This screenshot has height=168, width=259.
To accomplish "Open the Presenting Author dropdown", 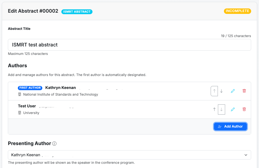I will (129, 155).
